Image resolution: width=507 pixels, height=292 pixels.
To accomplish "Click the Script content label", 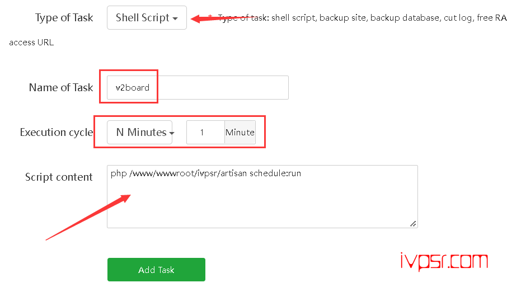I will coord(59,177).
